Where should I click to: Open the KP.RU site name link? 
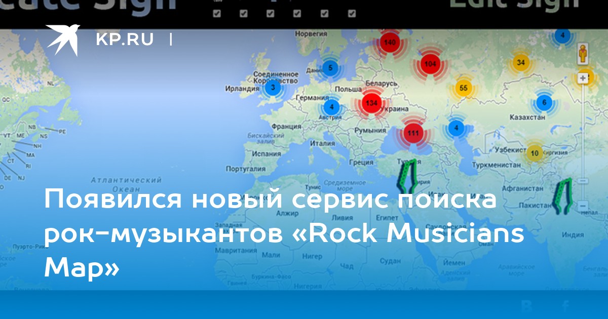click(124, 40)
